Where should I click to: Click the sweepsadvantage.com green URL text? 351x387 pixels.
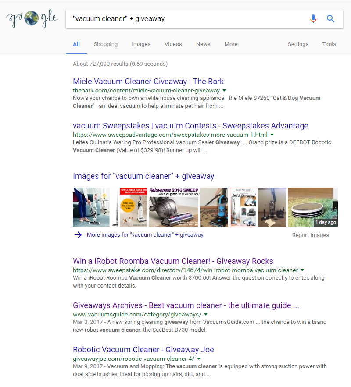pos(170,135)
